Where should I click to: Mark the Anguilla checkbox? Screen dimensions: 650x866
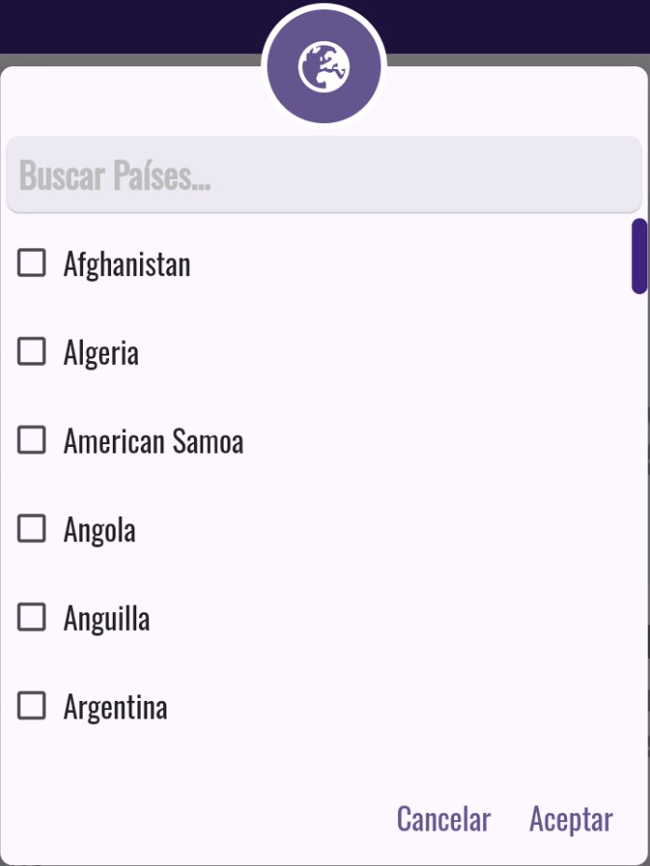32,617
